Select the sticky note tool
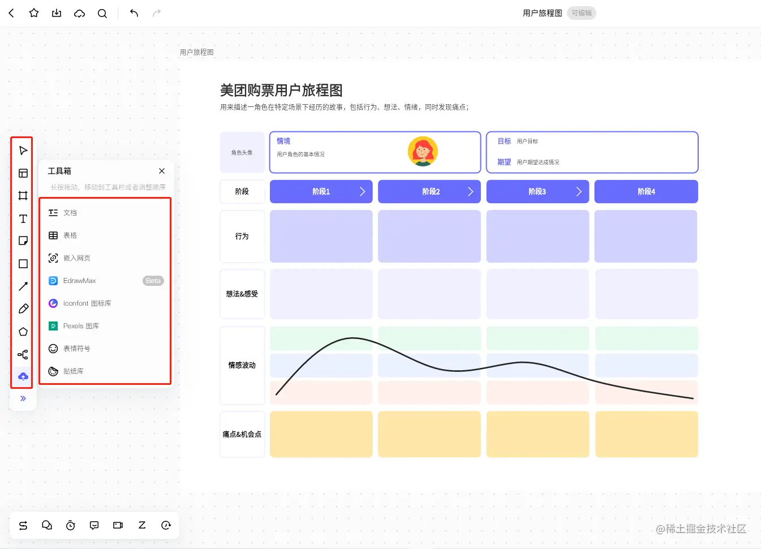Viewport: 761px width, 549px height. click(x=23, y=241)
